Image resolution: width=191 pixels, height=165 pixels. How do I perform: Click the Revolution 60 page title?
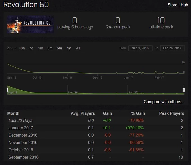26,5
